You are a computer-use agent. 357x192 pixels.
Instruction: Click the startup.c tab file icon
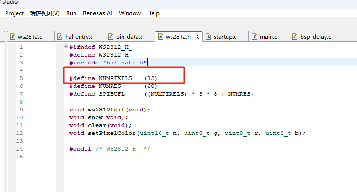(208, 37)
